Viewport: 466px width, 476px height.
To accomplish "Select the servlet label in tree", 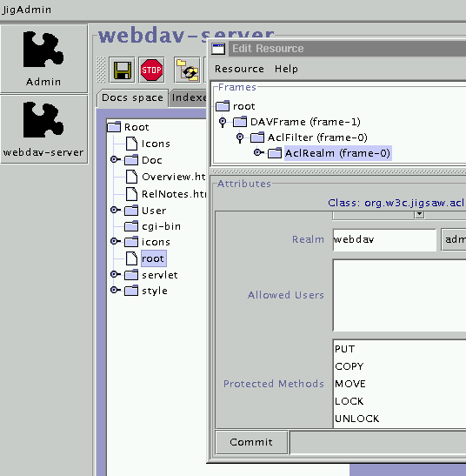I will click(160, 275).
